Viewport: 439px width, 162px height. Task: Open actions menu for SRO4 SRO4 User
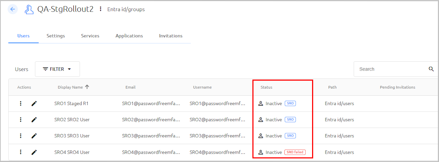click(21, 152)
